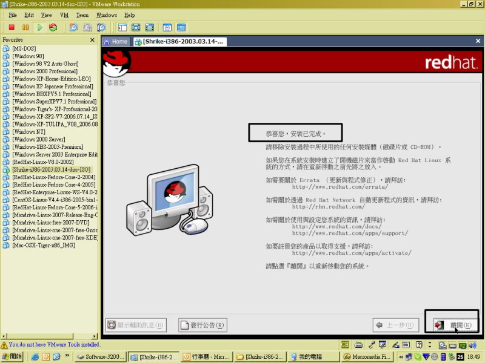Select [Windows 98] in Favorites
Screen dimensions: 485x363
(28, 56)
